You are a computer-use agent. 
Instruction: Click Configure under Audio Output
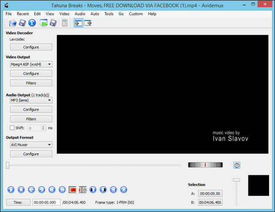[x=31, y=109]
